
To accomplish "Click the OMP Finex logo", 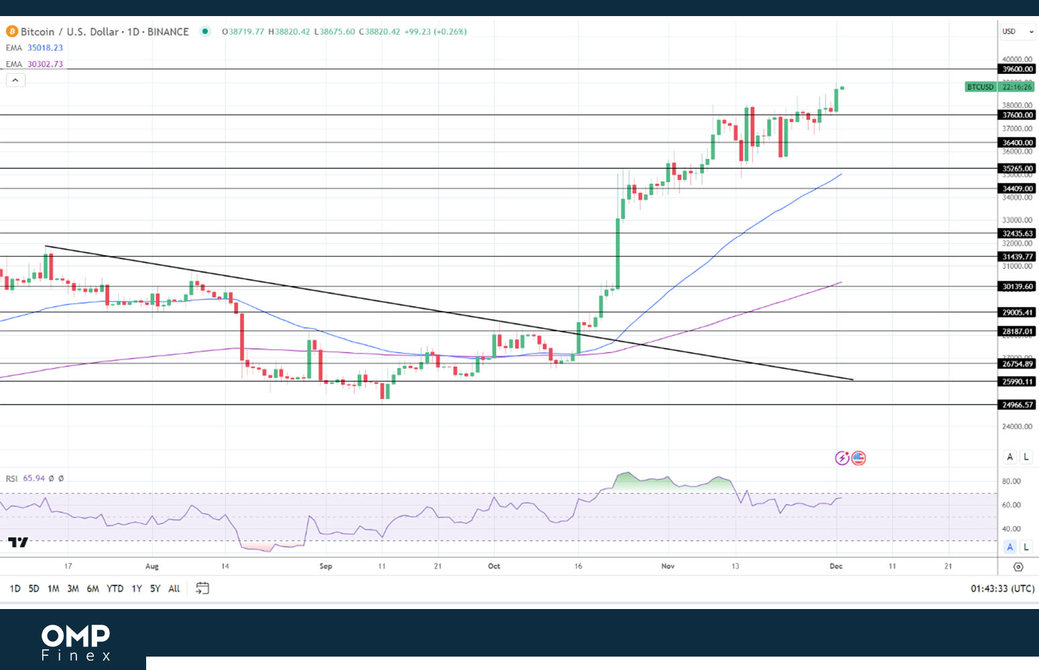I will [76, 643].
